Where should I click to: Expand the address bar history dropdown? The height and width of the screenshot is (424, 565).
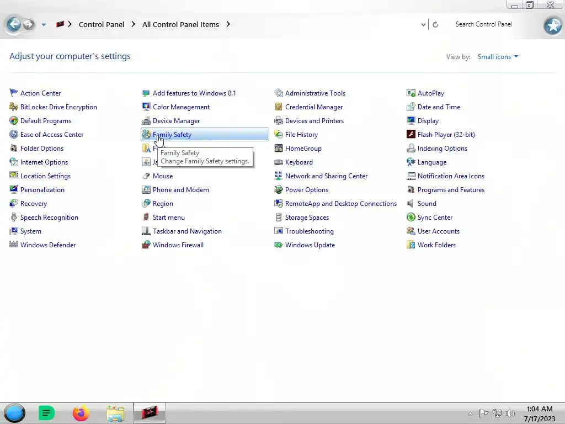423,24
